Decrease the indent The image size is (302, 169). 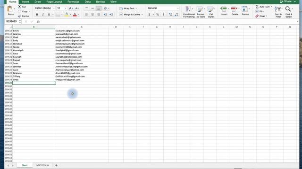[105, 15]
